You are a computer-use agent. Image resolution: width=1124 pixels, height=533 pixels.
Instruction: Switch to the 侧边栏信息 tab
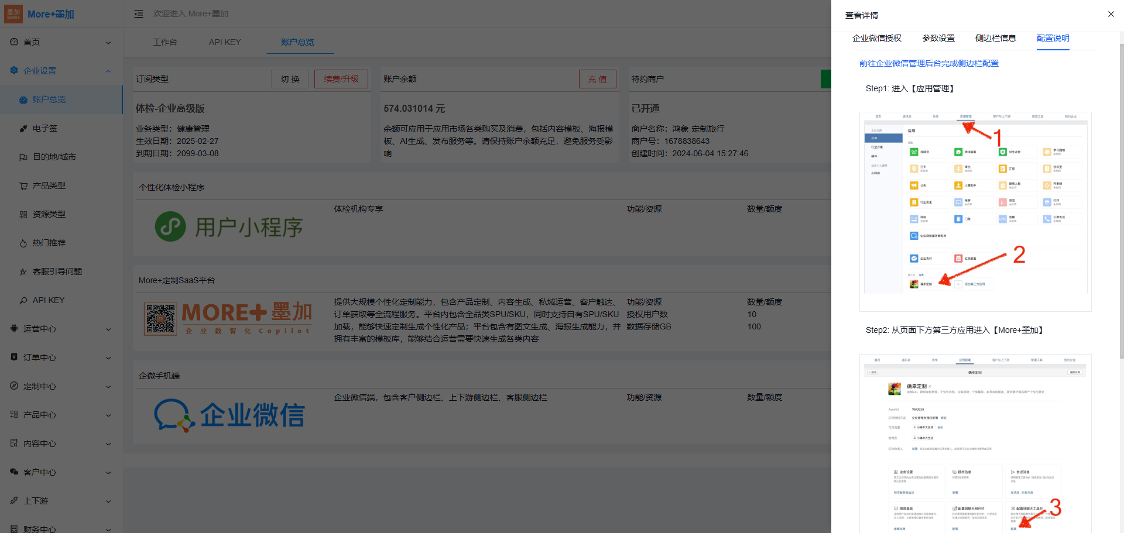[x=995, y=38]
